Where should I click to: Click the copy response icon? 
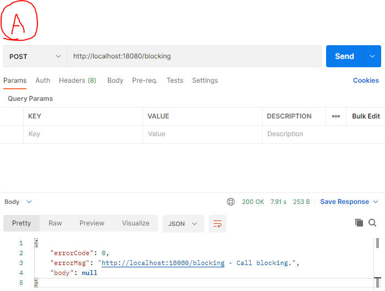point(359,223)
